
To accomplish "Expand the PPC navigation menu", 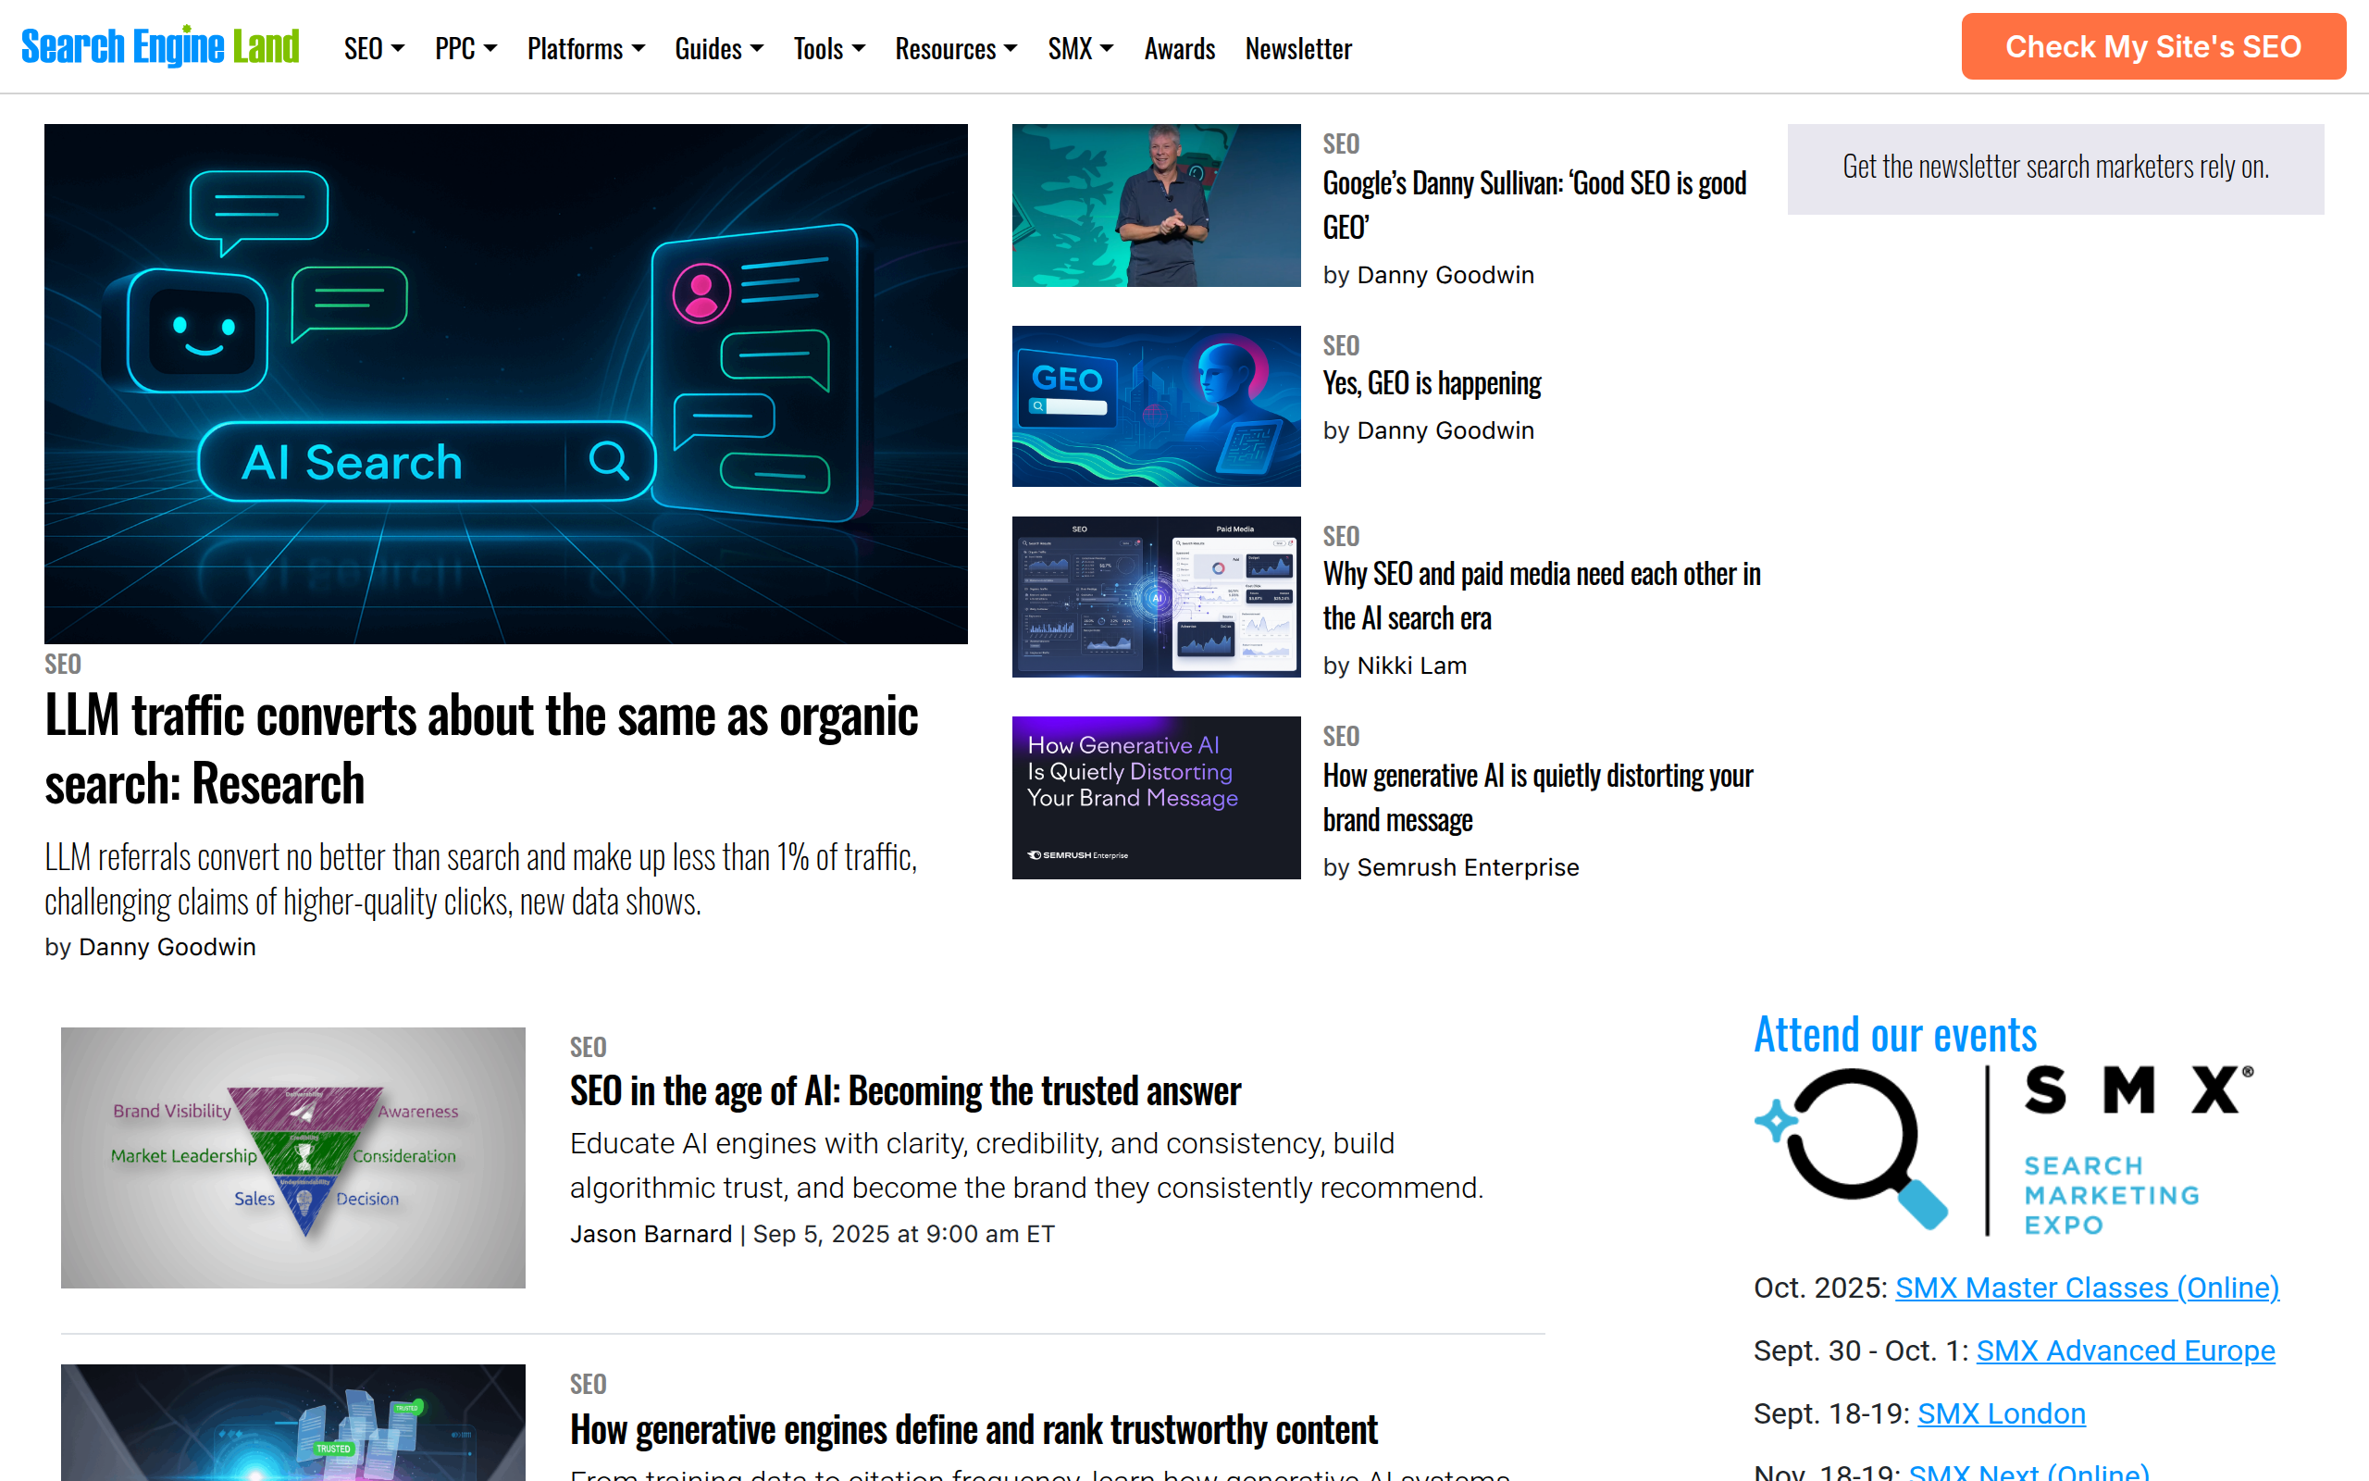I will pos(466,48).
